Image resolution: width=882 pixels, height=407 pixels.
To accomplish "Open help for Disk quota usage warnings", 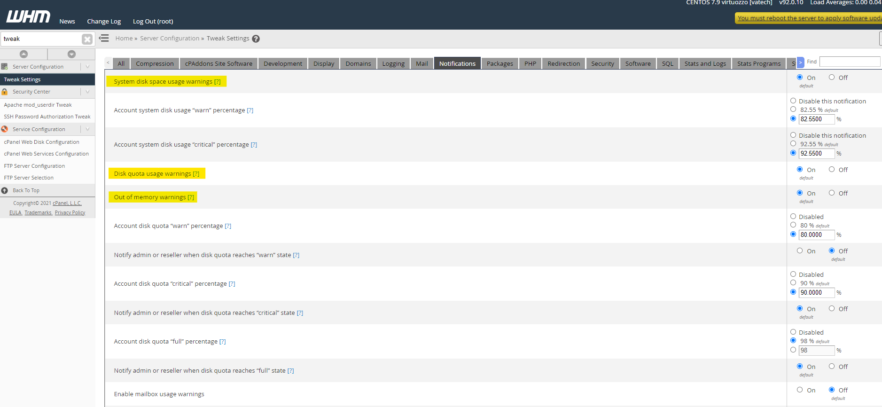I will (x=196, y=174).
